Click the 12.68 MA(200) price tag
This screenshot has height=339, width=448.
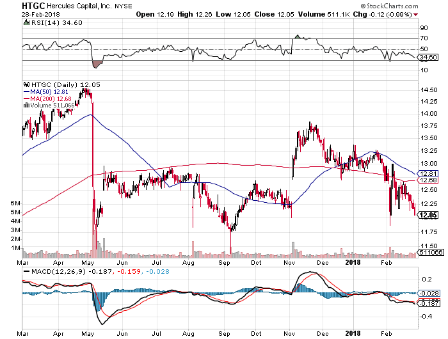click(x=428, y=180)
